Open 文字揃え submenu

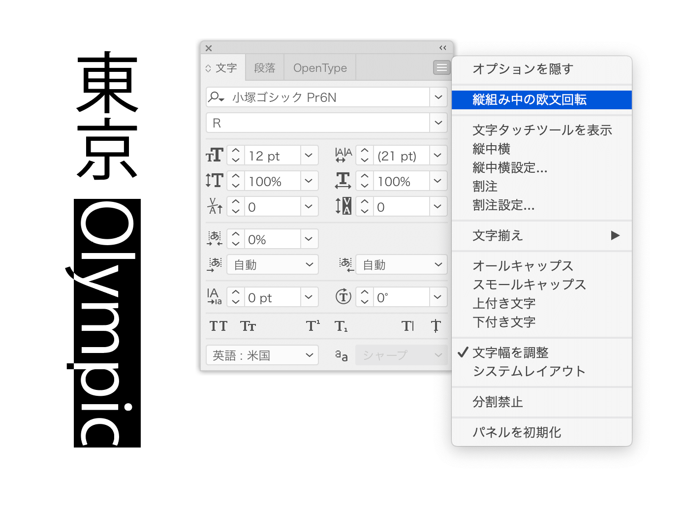tap(542, 235)
